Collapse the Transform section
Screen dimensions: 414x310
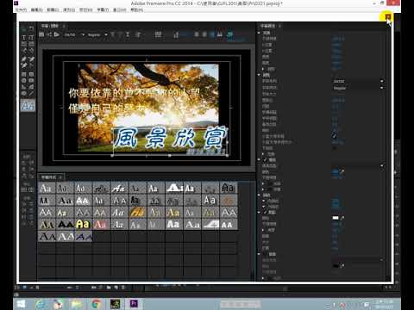coord(259,33)
